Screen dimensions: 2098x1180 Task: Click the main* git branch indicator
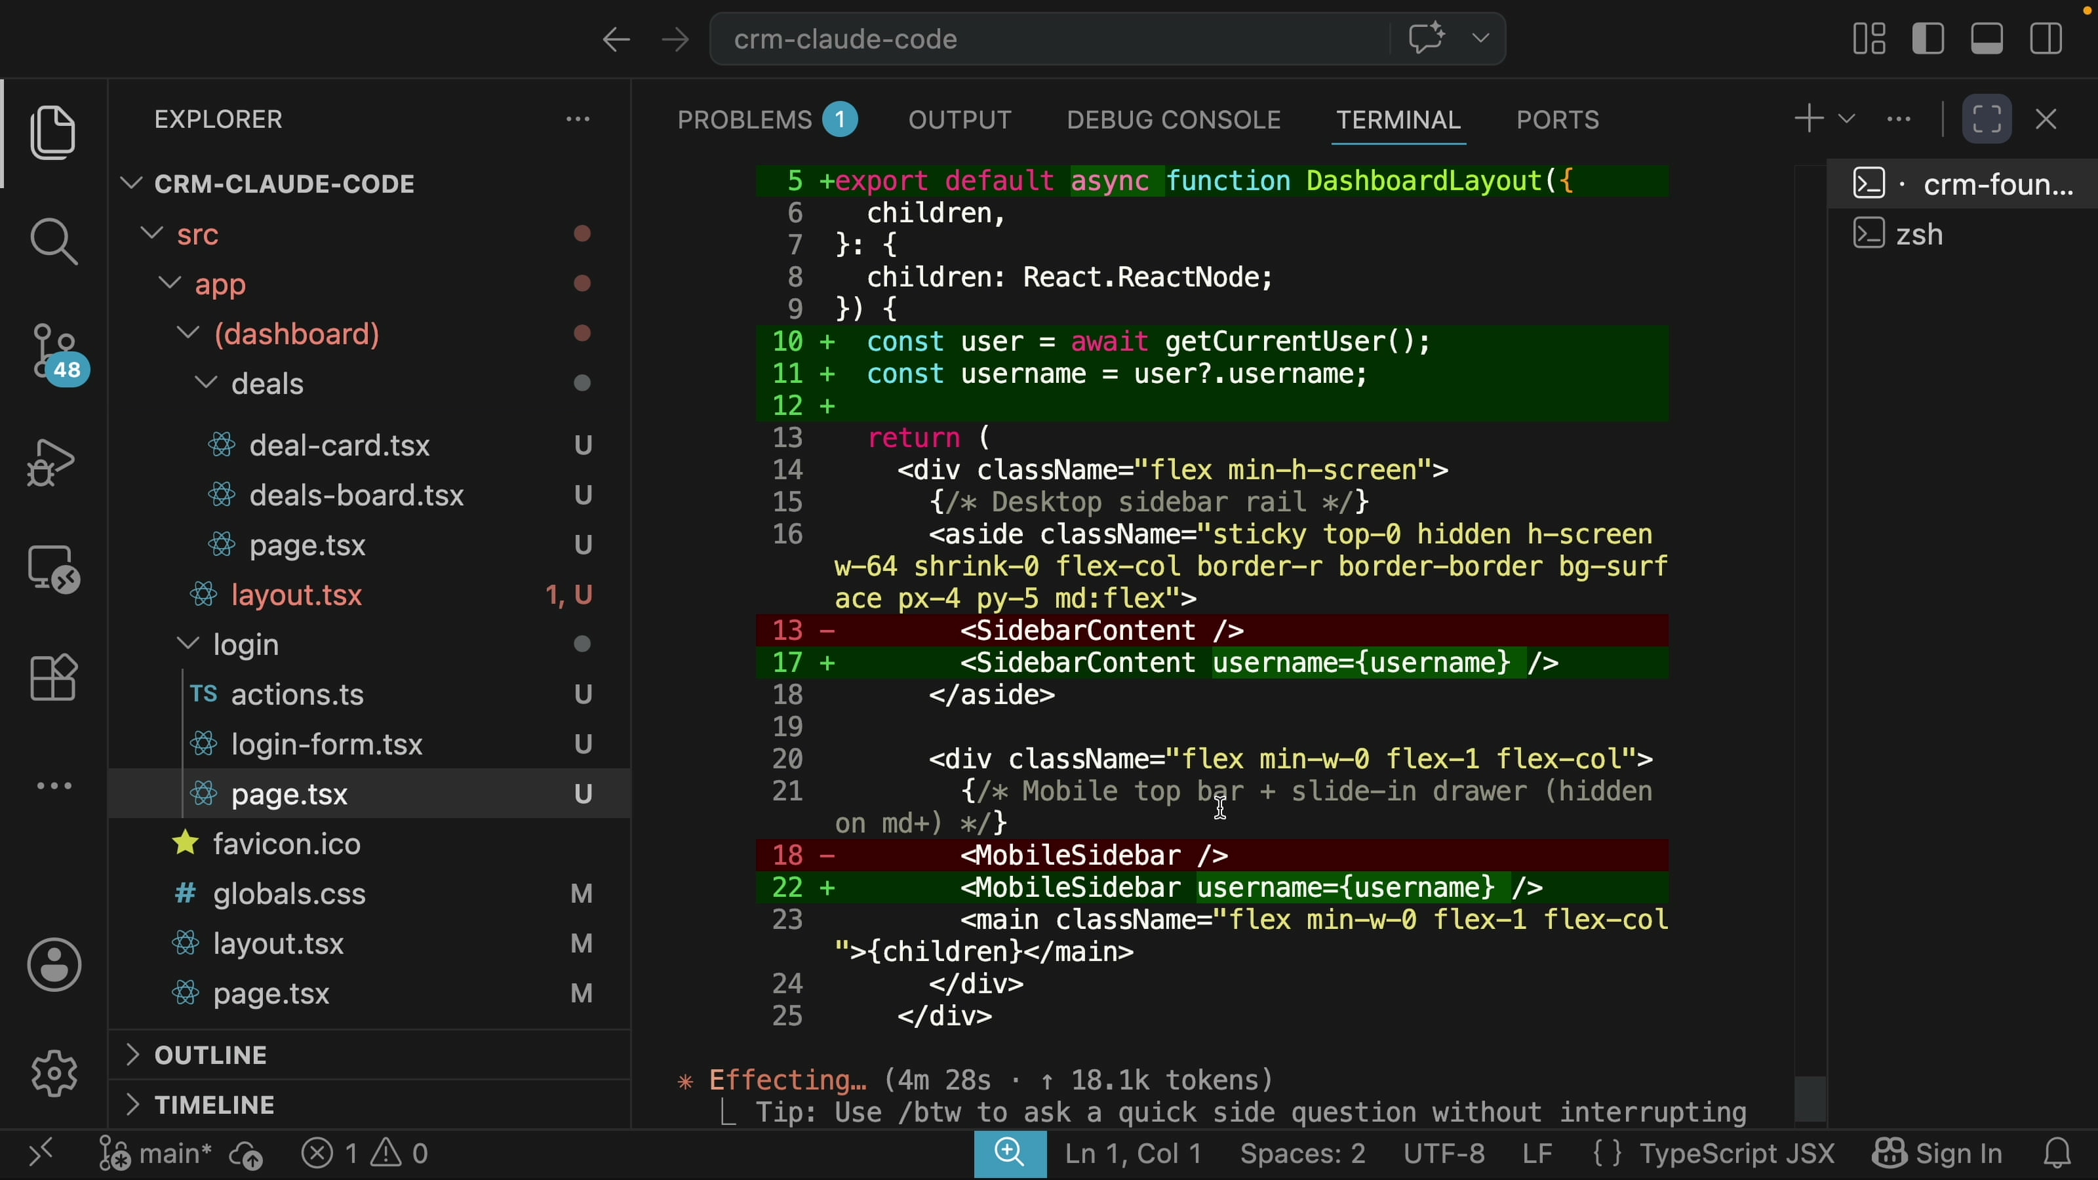(x=155, y=1154)
